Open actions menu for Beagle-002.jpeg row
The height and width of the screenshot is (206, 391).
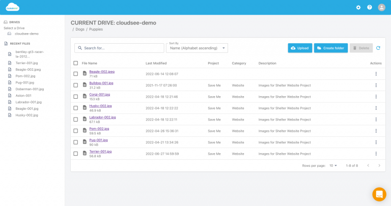point(376,74)
